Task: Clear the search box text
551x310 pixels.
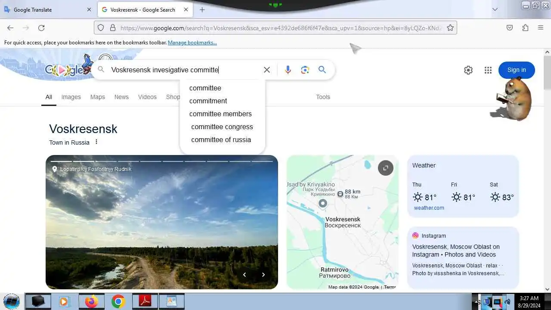Action: pyautogui.click(x=267, y=70)
